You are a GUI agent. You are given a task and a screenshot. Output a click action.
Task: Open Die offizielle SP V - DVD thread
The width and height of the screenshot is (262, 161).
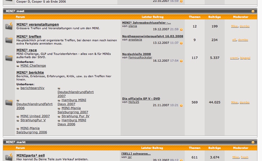point(141,99)
